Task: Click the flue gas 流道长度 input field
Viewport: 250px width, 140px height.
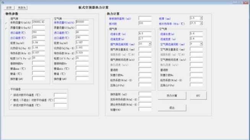Action: tap(145, 34)
